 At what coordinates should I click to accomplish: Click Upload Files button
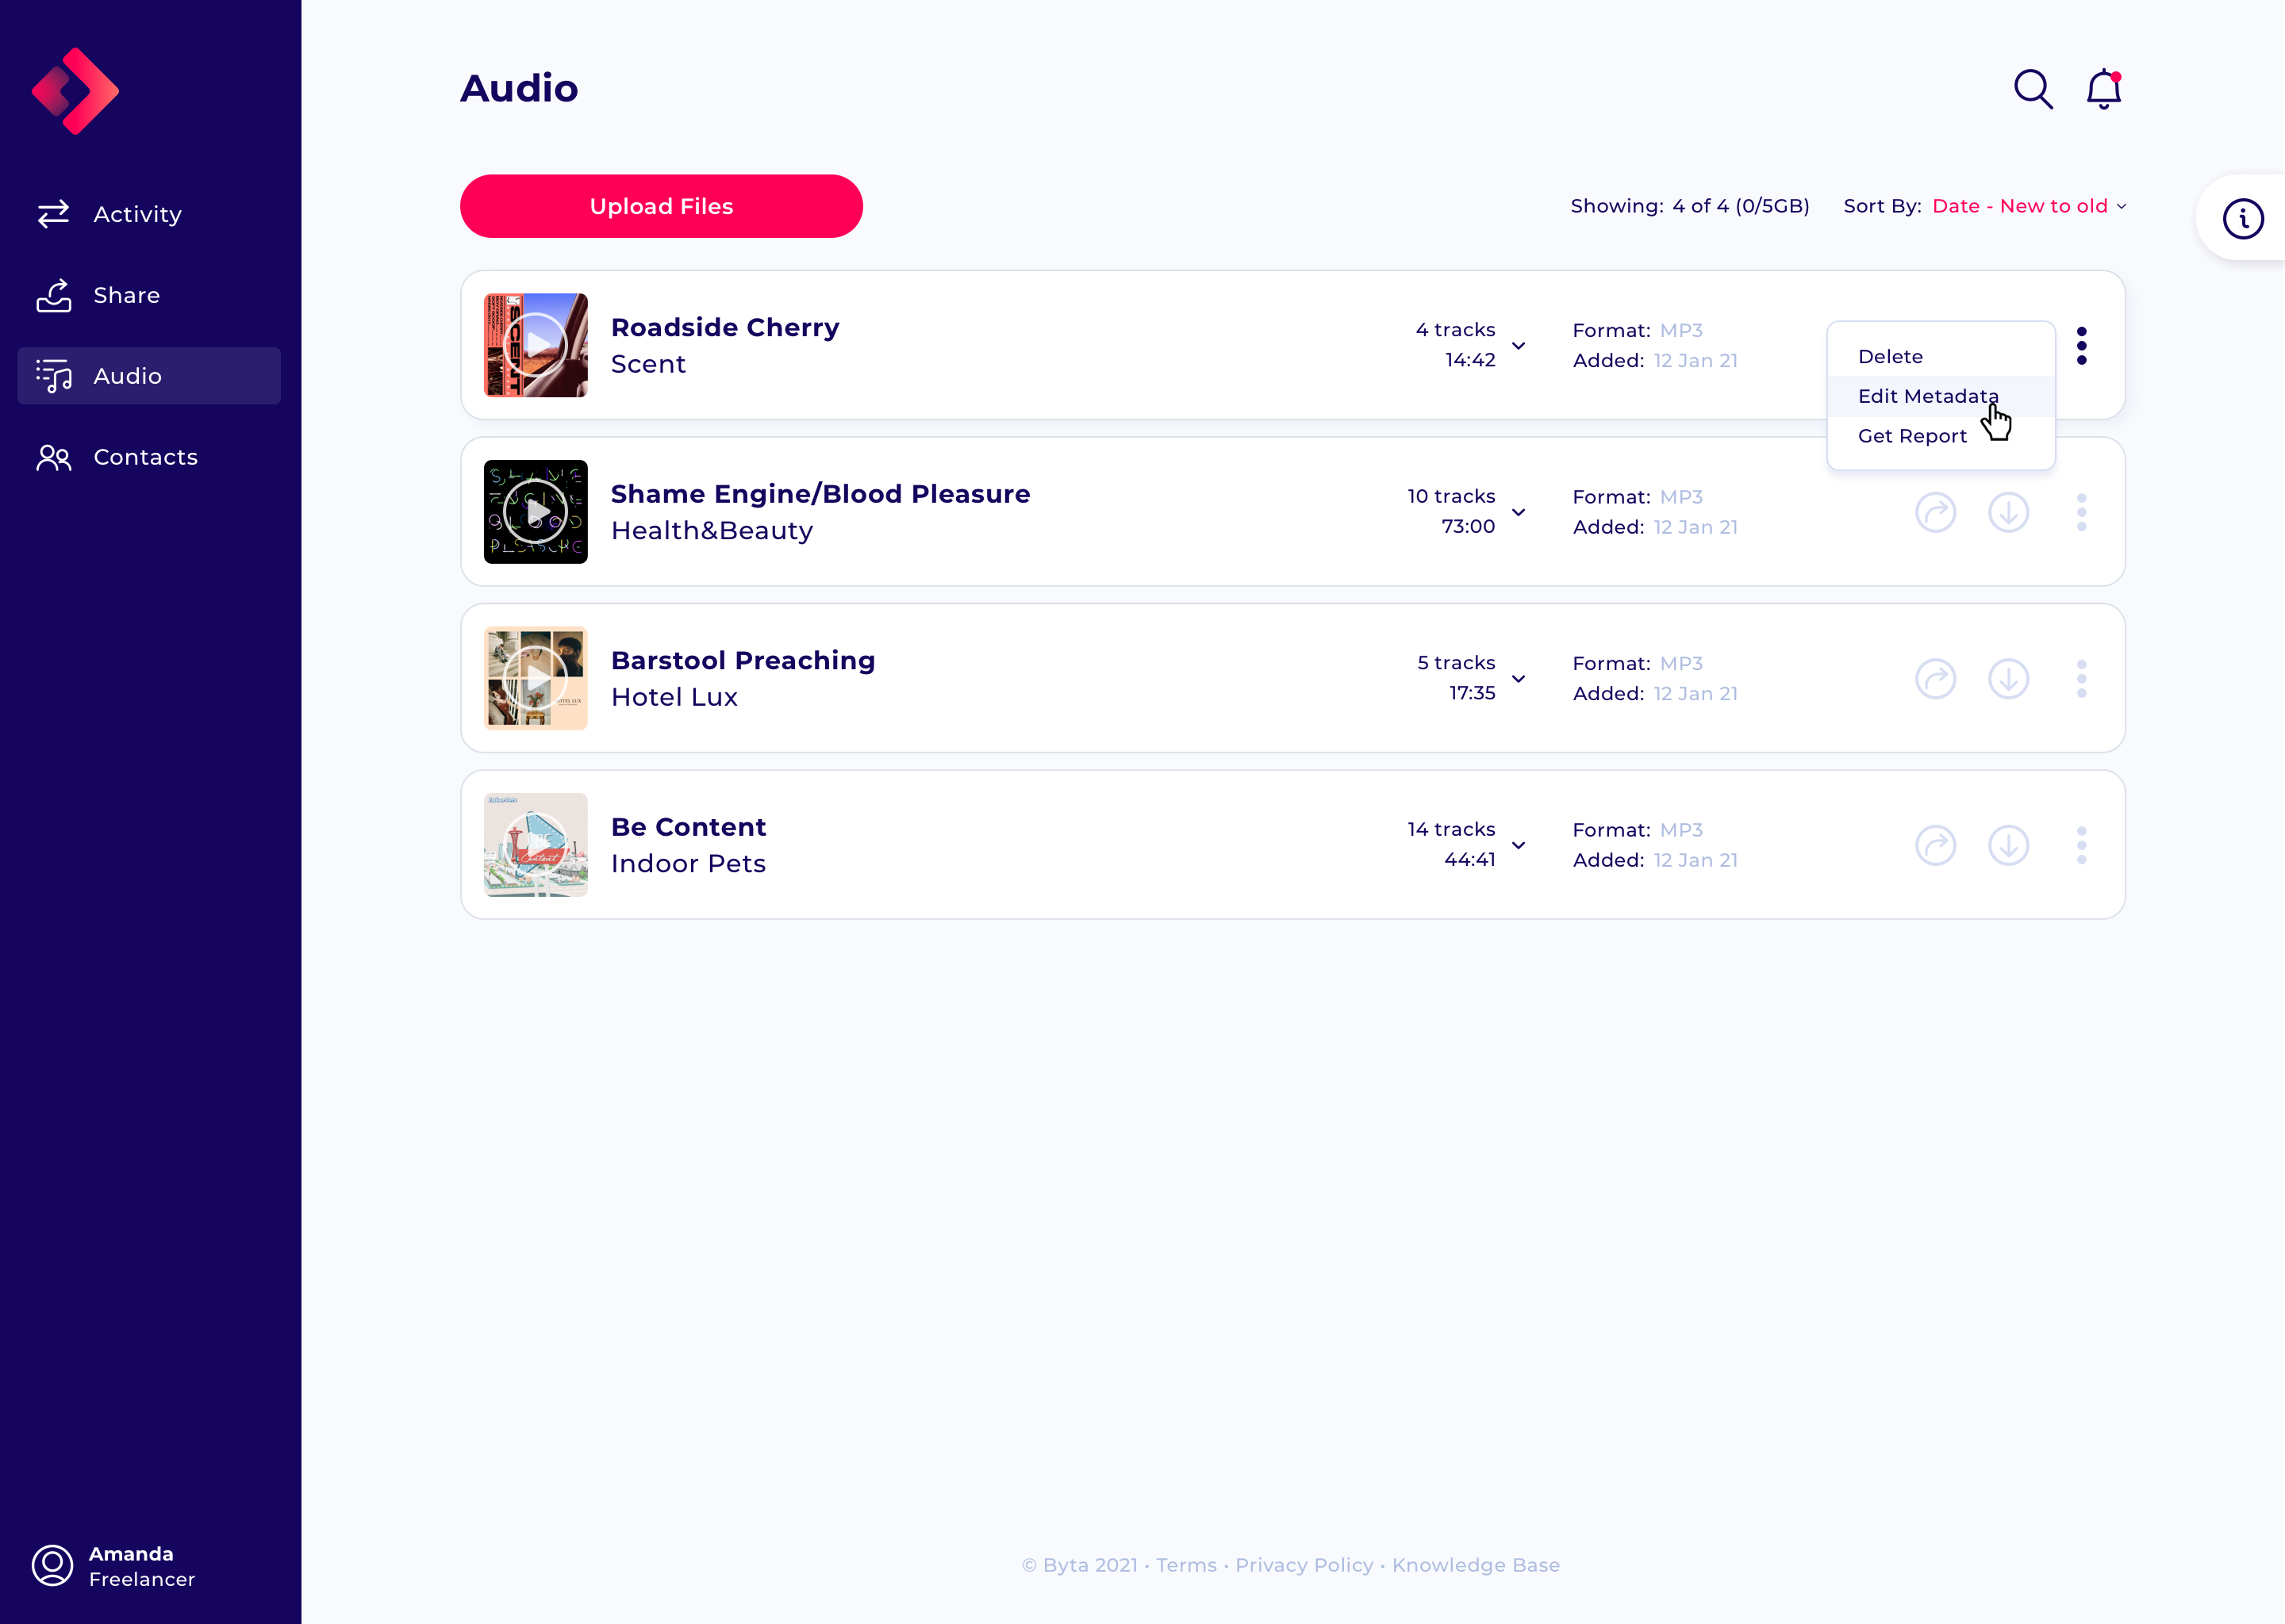(659, 205)
